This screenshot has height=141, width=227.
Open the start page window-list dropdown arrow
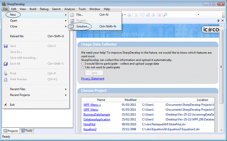pos(218,21)
